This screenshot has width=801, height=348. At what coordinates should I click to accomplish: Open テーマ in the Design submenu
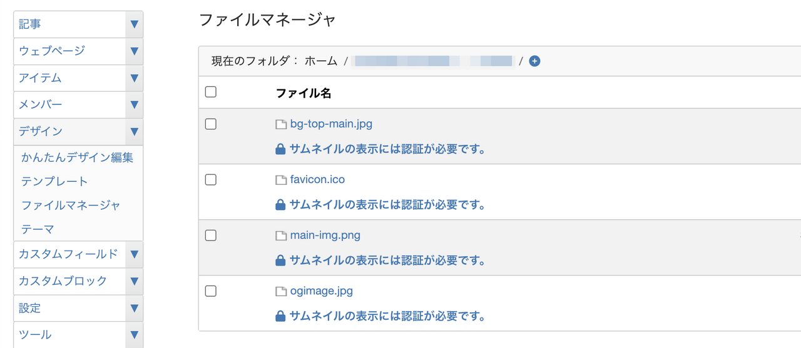(38, 229)
